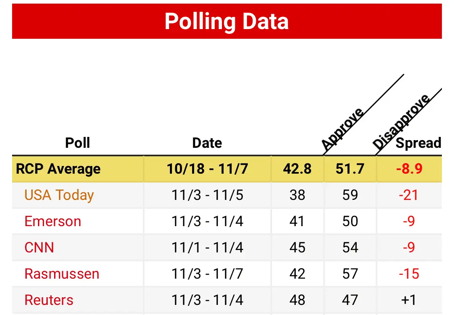This screenshot has width=454, height=315.
Task: Open the Rasmussen poll link
Action: tap(62, 274)
